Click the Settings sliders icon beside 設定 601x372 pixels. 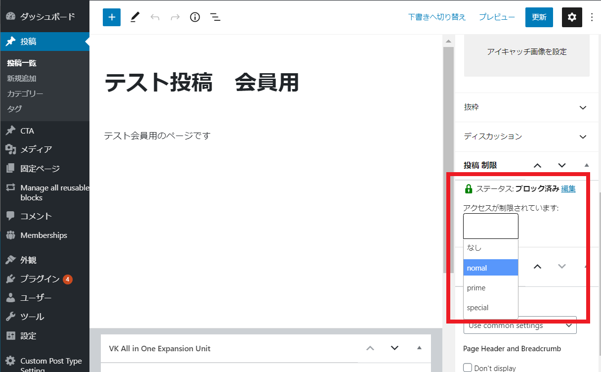click(10, 336)
